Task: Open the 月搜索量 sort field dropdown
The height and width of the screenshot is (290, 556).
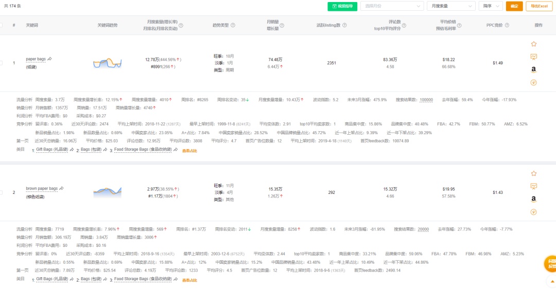Action: (451, 6)
